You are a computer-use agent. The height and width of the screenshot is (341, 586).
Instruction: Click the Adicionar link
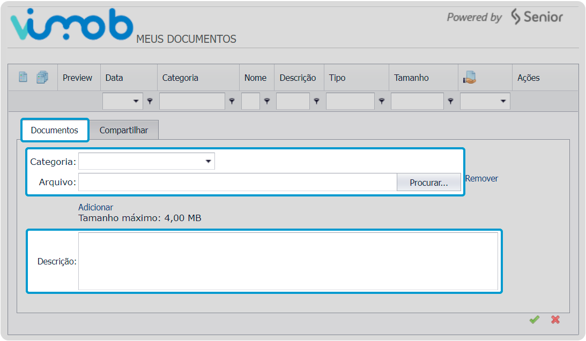point(95,207)
